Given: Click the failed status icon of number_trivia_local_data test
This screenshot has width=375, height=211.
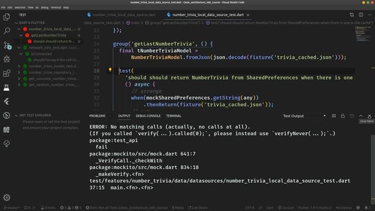Looking at the screenshot, I should click(x=25, y=29).
